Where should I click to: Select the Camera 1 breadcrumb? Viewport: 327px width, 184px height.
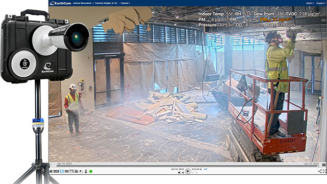coord(125,3)
